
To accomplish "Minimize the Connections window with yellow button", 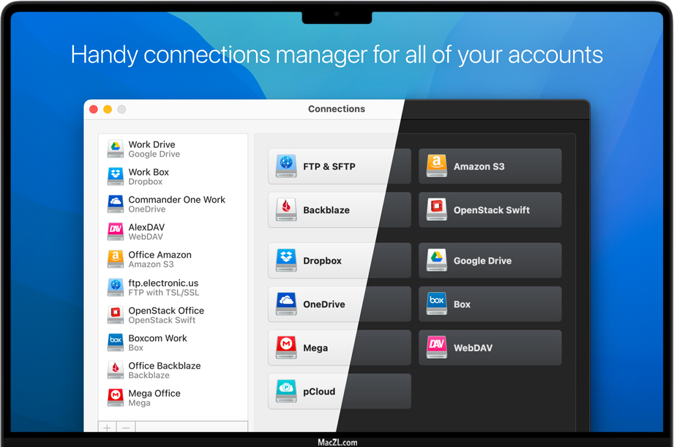I will tap(108, 109).
